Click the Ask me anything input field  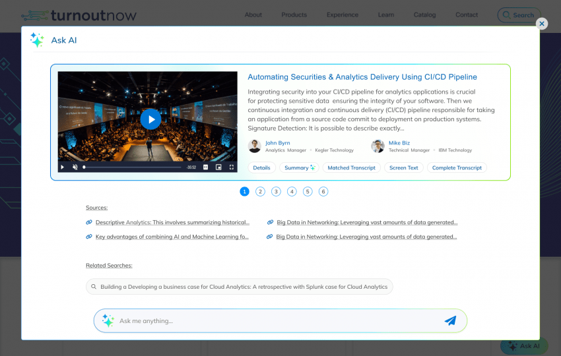(x=277, y=321)
